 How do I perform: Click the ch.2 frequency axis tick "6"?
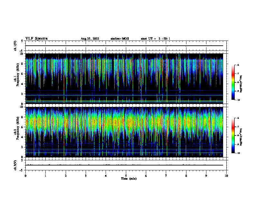[x=23, y=127]
